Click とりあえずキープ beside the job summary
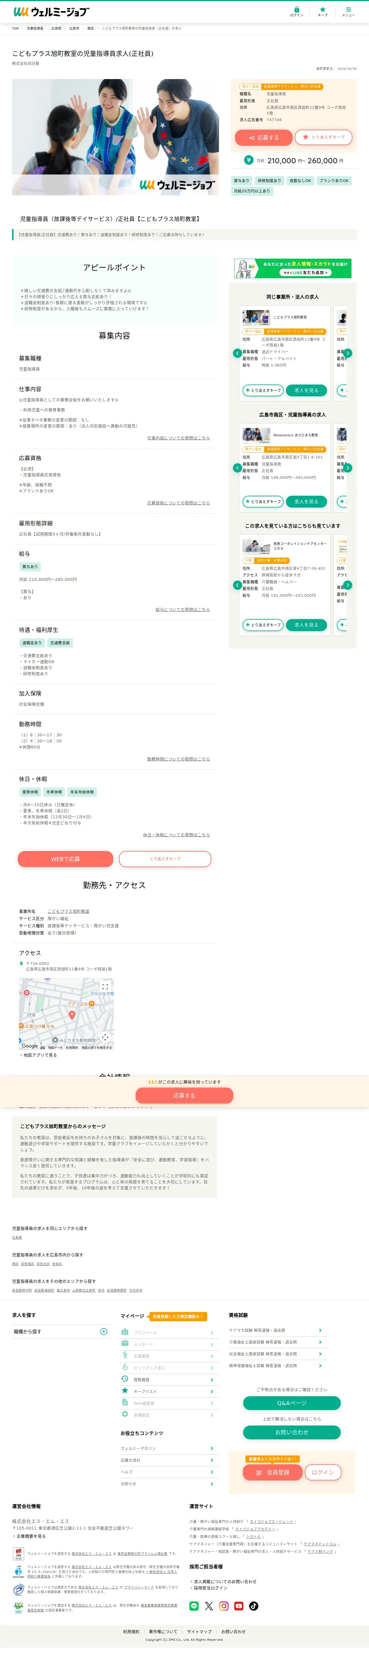Screen dimensions: 369x1671 [x=324, y=137]
